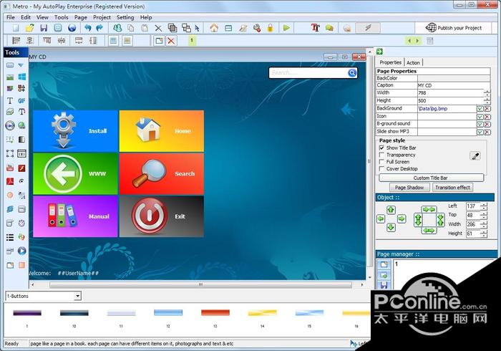Click the Search box on the canvas
The image size is (501, 351).
[x=313, y=73]
